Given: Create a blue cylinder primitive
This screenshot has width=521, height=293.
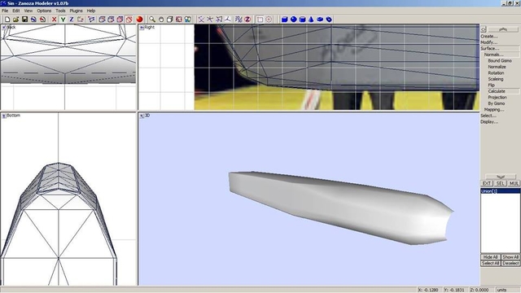Looking at the screenshot, I should pos(302,20).
